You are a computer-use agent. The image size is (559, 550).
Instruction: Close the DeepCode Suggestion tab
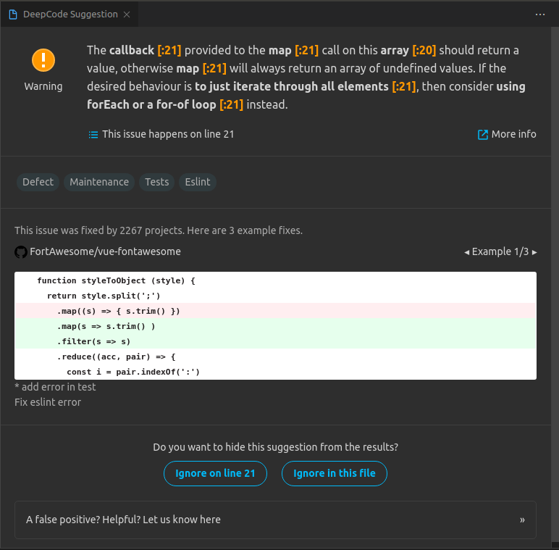click(127, 14)
